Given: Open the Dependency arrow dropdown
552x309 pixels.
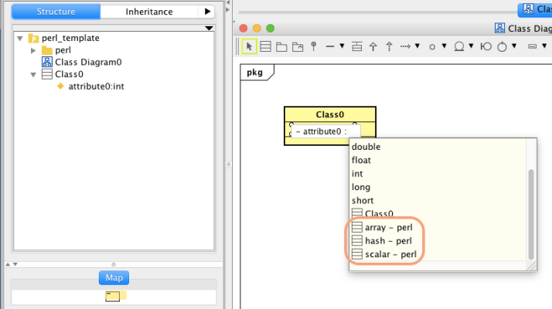Looking at the screenshot, I should [417, 46].
